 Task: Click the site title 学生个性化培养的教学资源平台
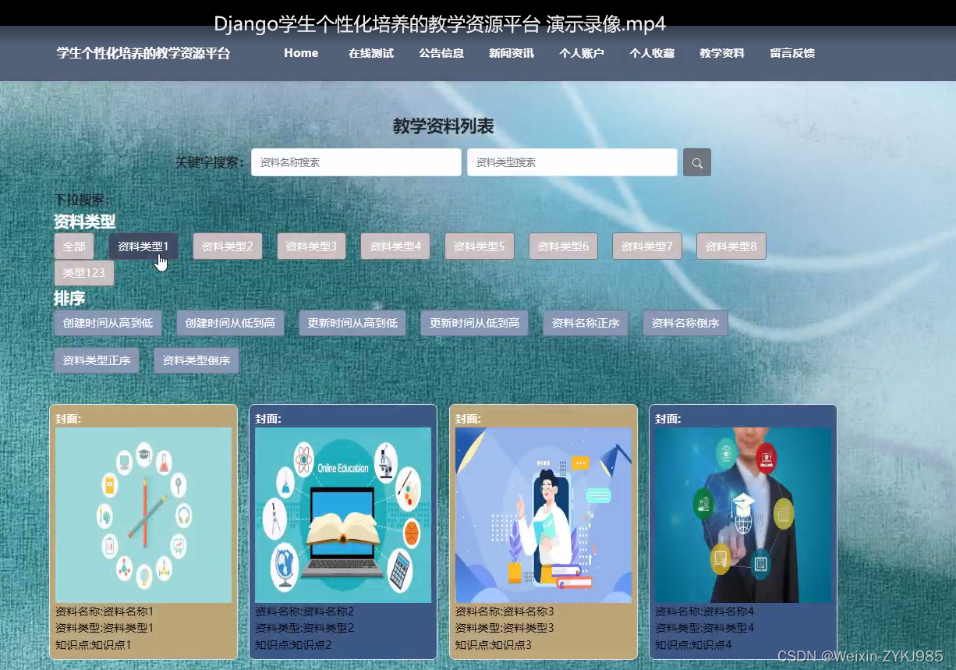(143, 53)
